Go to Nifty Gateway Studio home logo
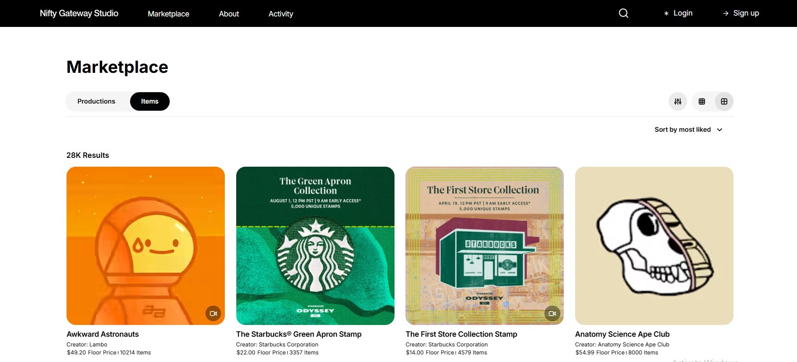The height and width of the screenshot is (362, 797). coord(79,13)
